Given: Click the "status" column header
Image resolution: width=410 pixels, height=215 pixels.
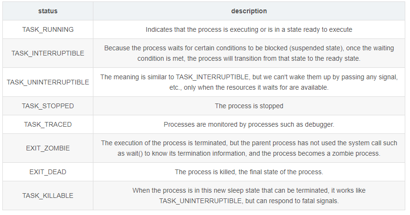Looking at the screenshot, I should 47,11.
